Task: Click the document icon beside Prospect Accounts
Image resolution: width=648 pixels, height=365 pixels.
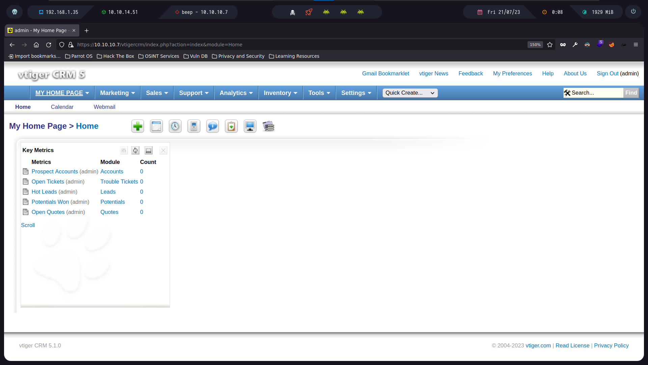Action: click(x=26, y=171)
